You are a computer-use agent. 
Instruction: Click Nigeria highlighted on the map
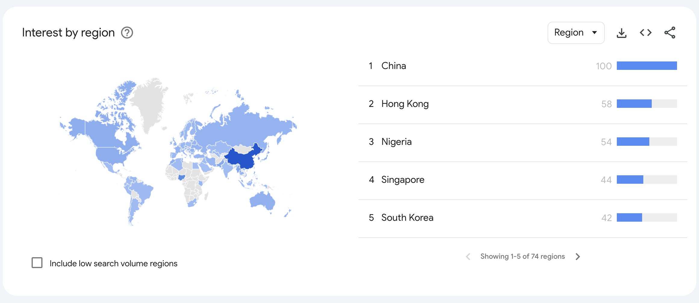(182, 177)
